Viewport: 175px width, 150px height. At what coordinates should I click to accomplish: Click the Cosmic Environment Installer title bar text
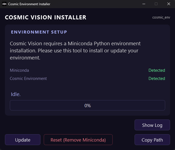point(29,4)
